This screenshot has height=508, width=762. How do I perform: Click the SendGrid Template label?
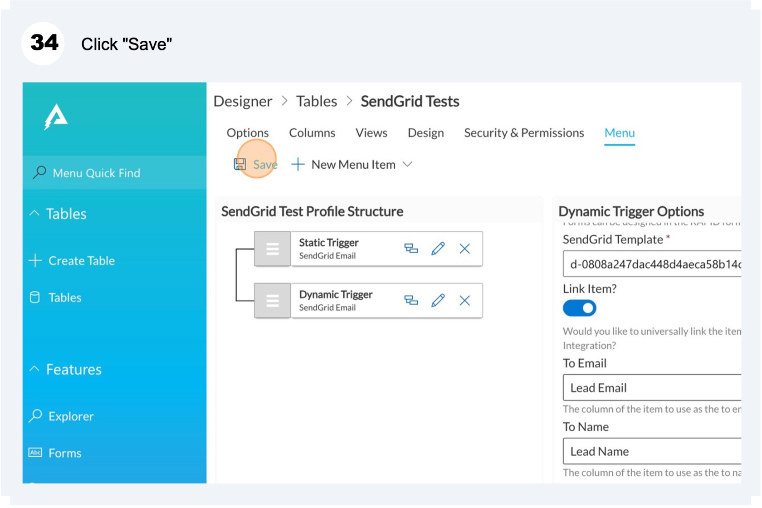tap(613, 239)
